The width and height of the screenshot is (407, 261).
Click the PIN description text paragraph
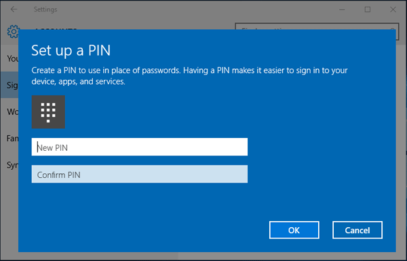click(189, 76)
